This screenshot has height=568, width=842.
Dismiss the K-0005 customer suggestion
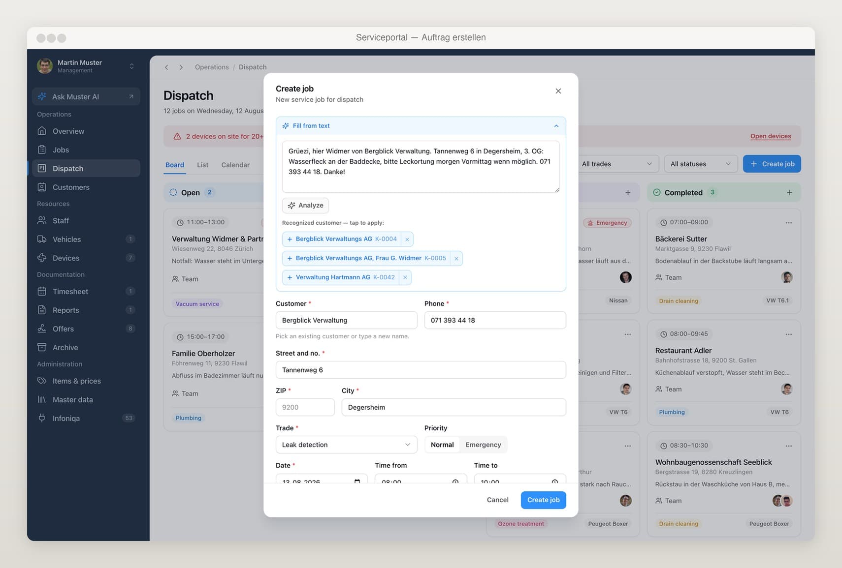coord(456,259)
